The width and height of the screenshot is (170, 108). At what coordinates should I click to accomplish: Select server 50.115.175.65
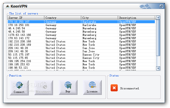pyautogui.click(x=81, y=58)
